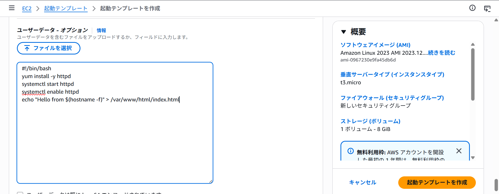This screenshot has height=194, width=499.
Task: Open 情報 link for user data
Action: pyautogui.click(x=101, y=31)
